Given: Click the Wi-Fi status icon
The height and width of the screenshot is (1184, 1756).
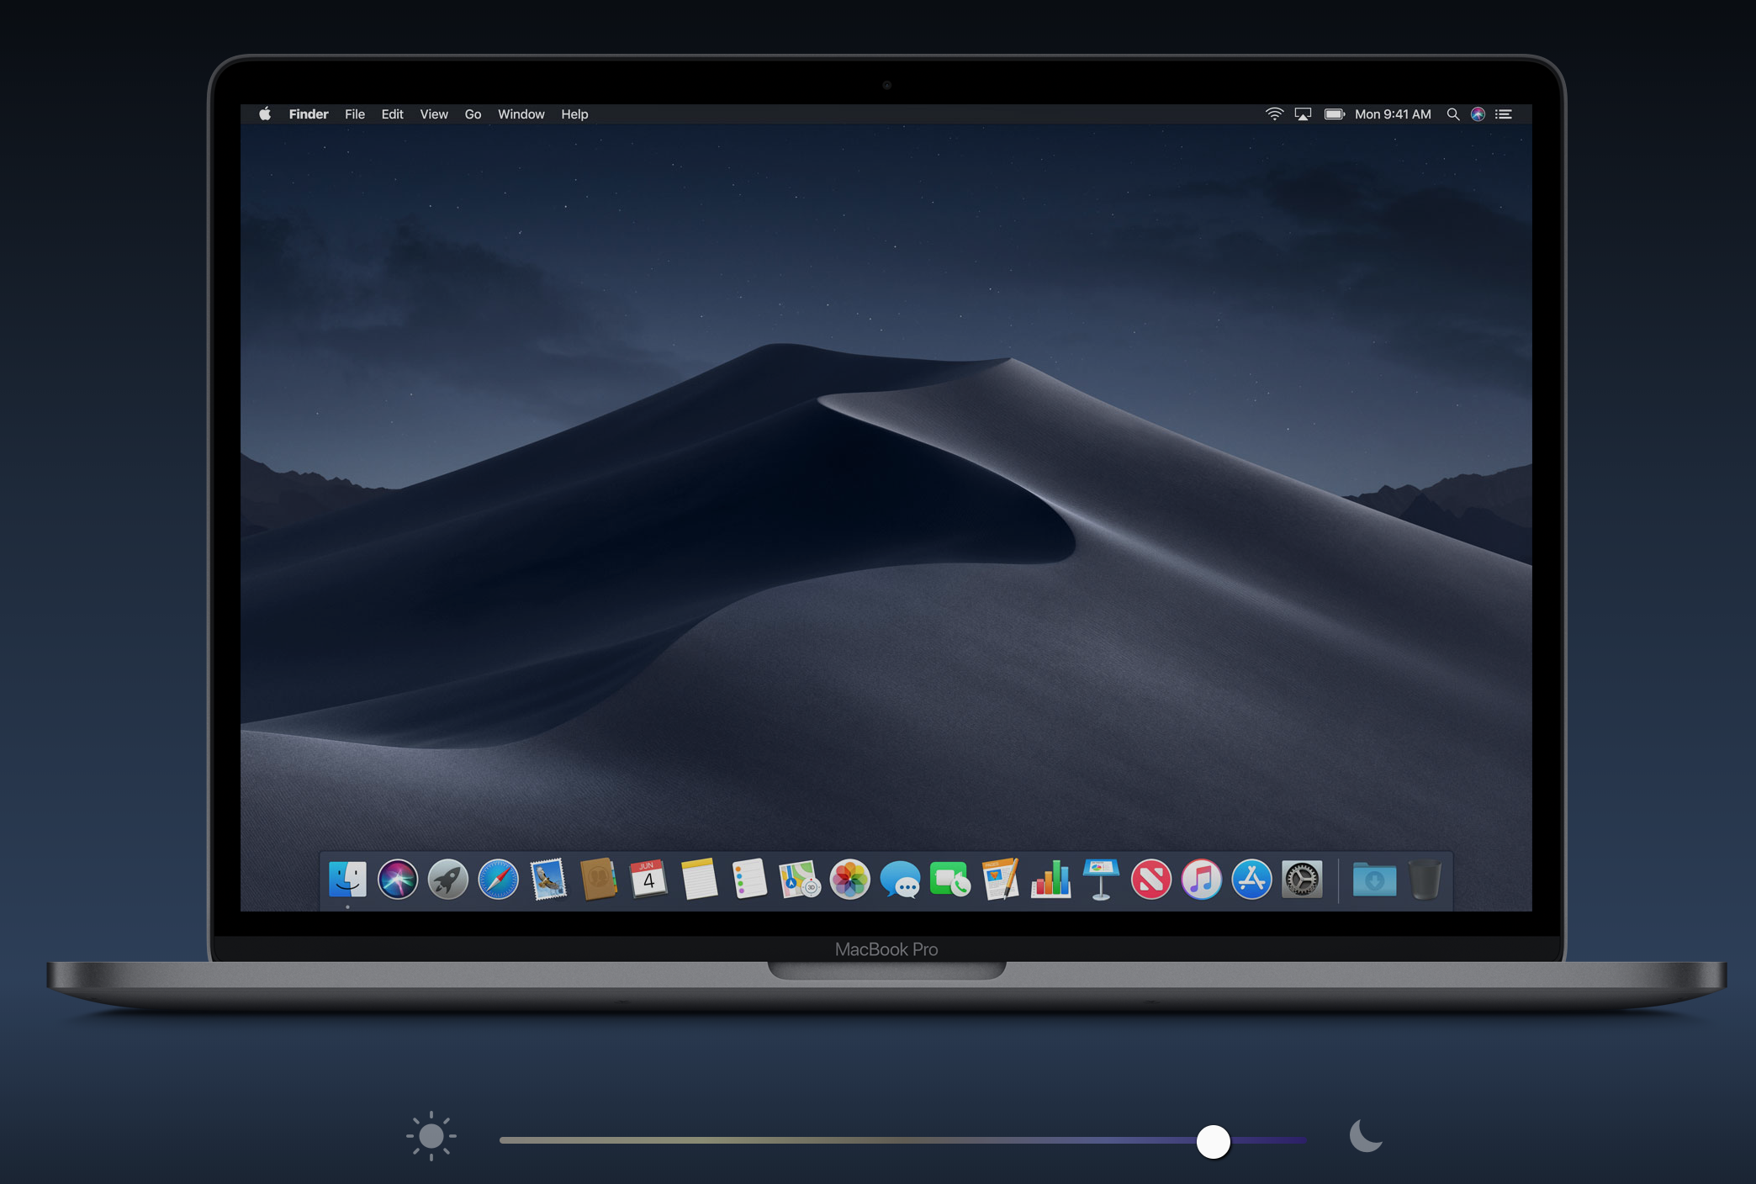Looking at the screenshot, I should click(1275, 114).
